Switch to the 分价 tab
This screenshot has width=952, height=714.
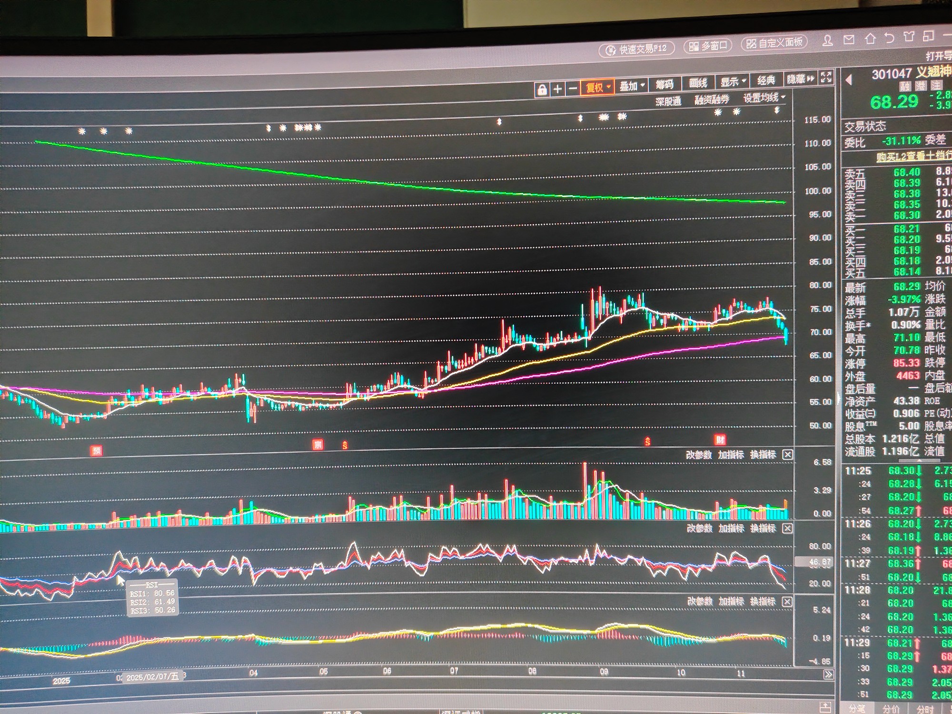pos(891,709)
